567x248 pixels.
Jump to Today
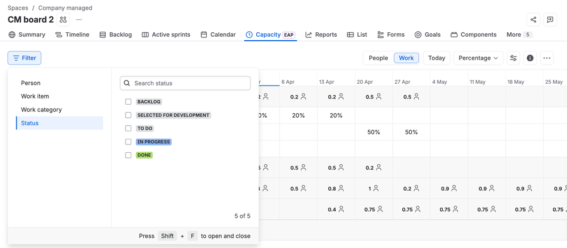(436, 58)
